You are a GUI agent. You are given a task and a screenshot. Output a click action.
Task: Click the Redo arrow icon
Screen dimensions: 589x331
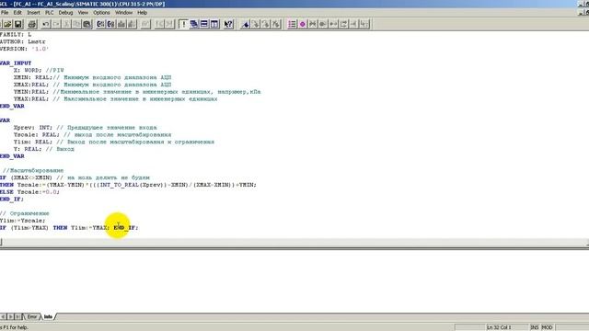[x=56, y=25]
